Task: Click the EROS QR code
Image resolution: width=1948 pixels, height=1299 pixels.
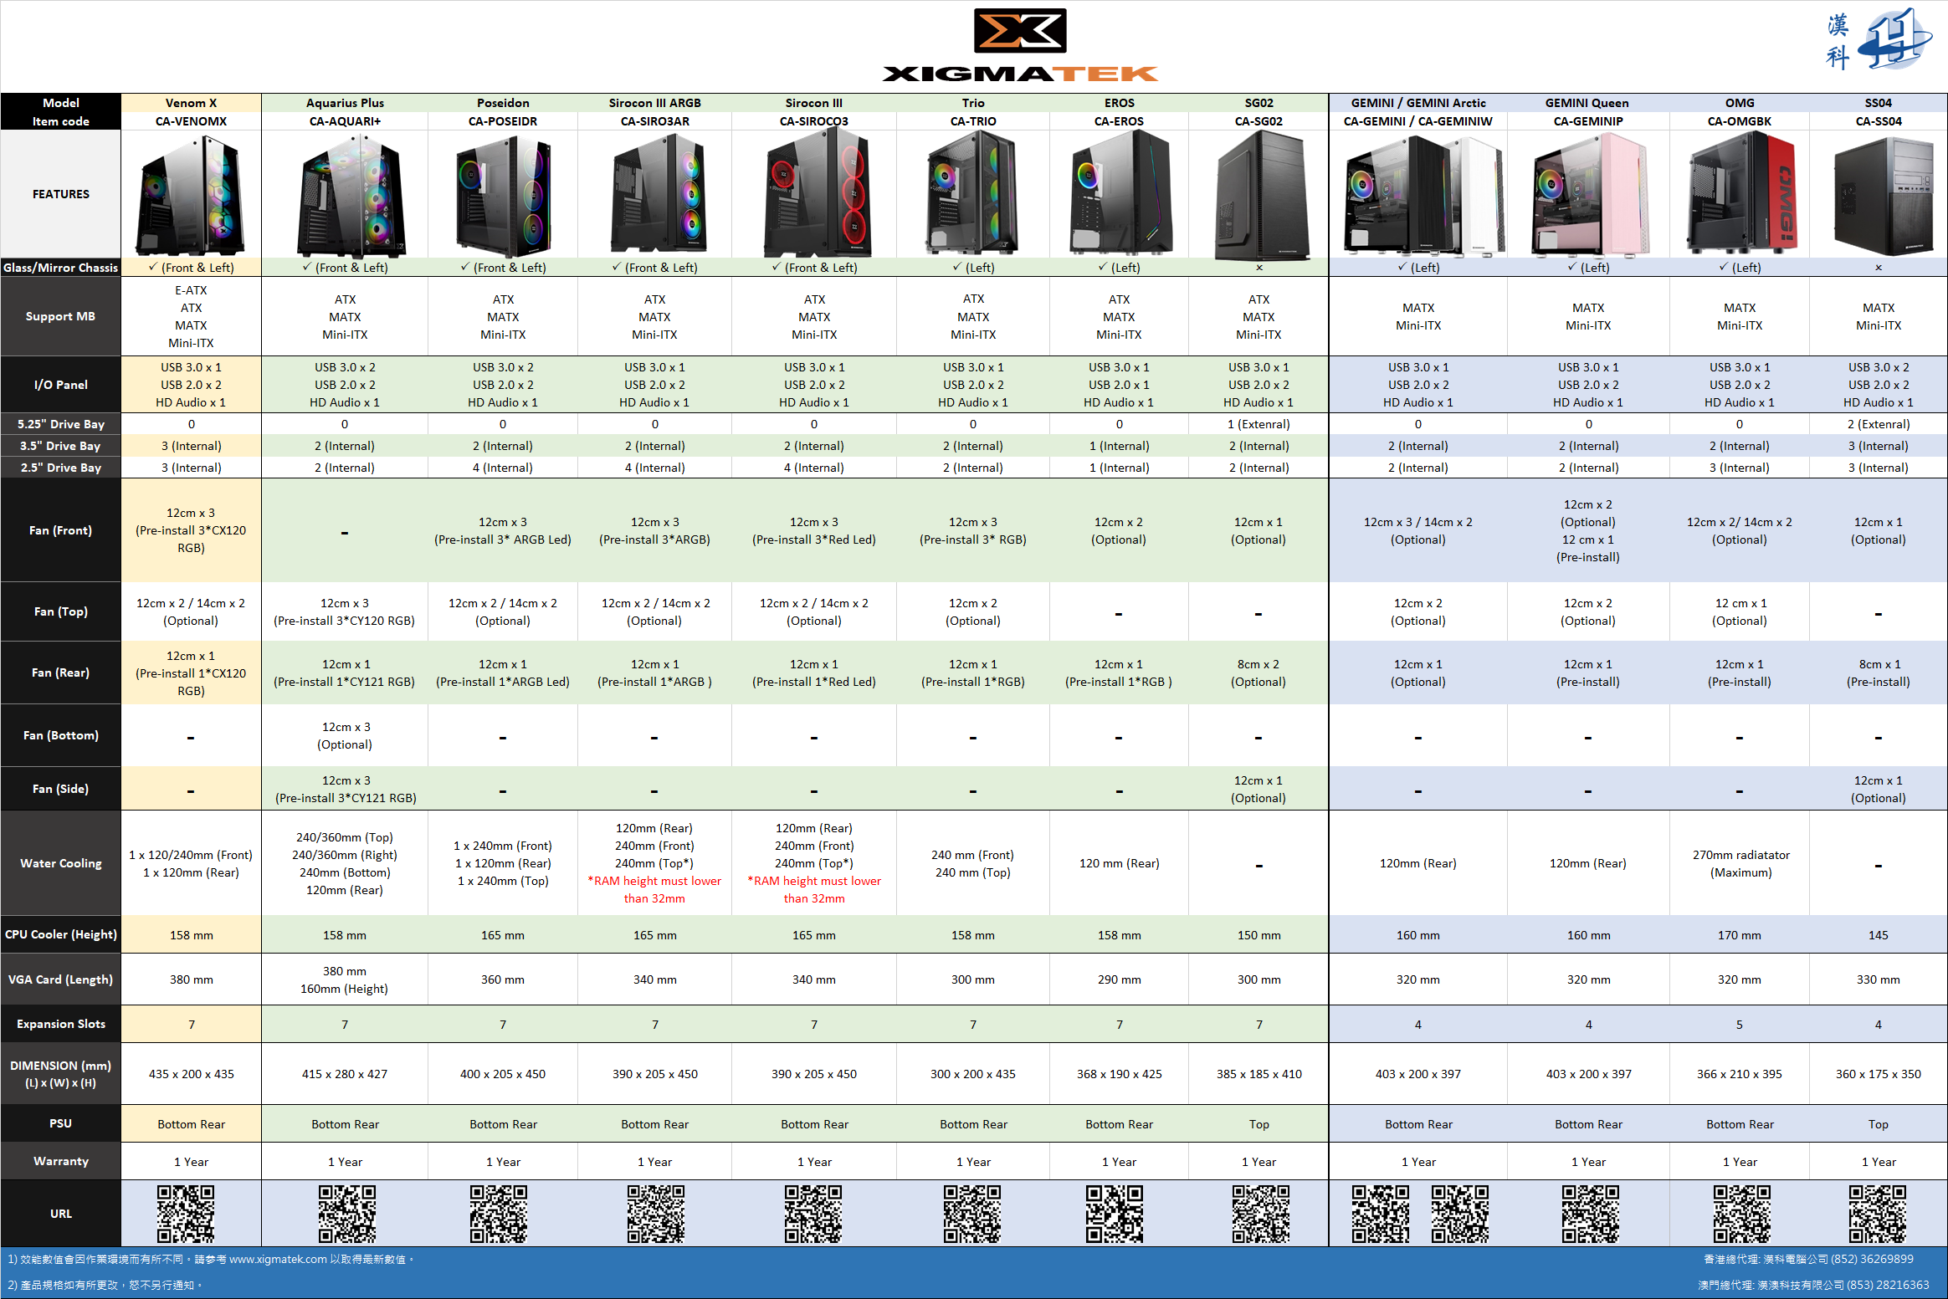Action: coord(1115,1213)
